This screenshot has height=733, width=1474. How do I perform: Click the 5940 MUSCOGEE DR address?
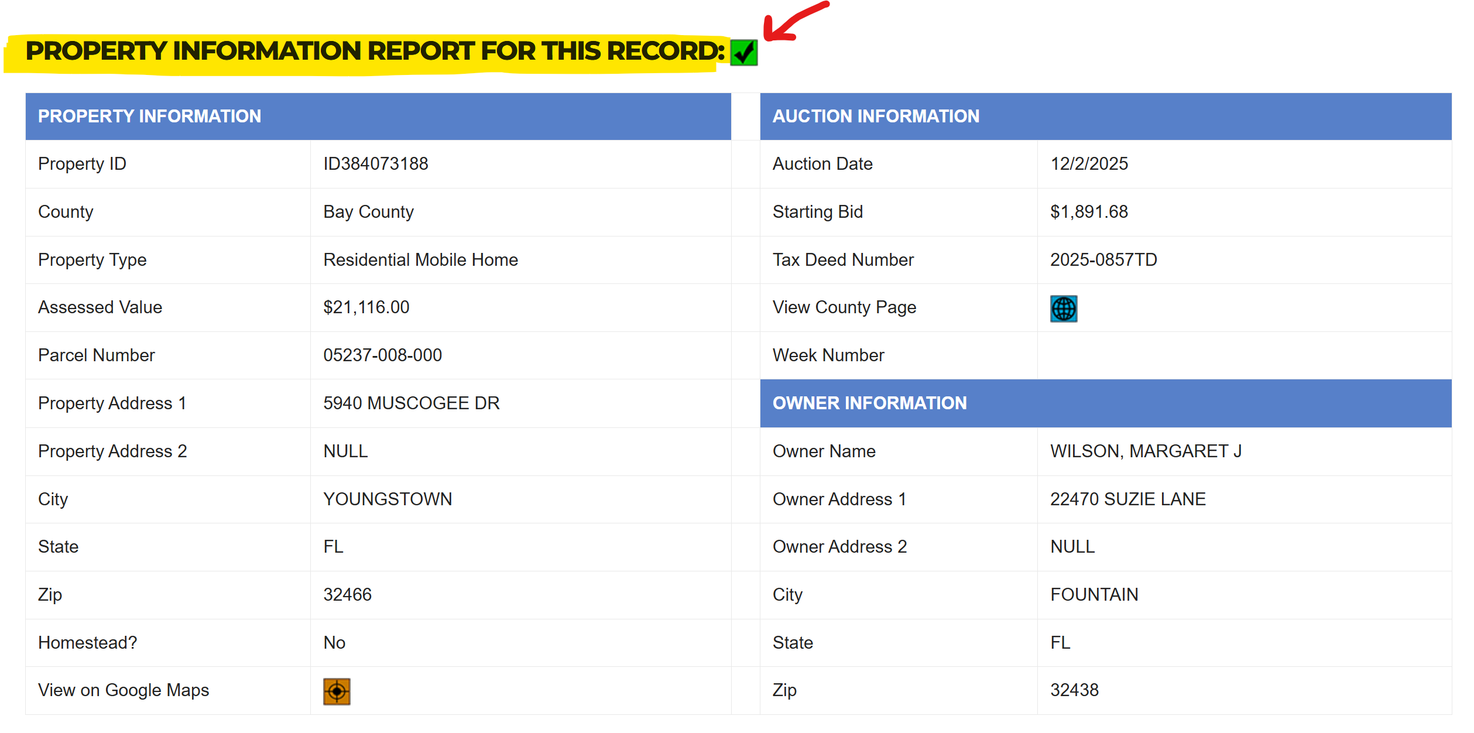[x=411, y=403]
